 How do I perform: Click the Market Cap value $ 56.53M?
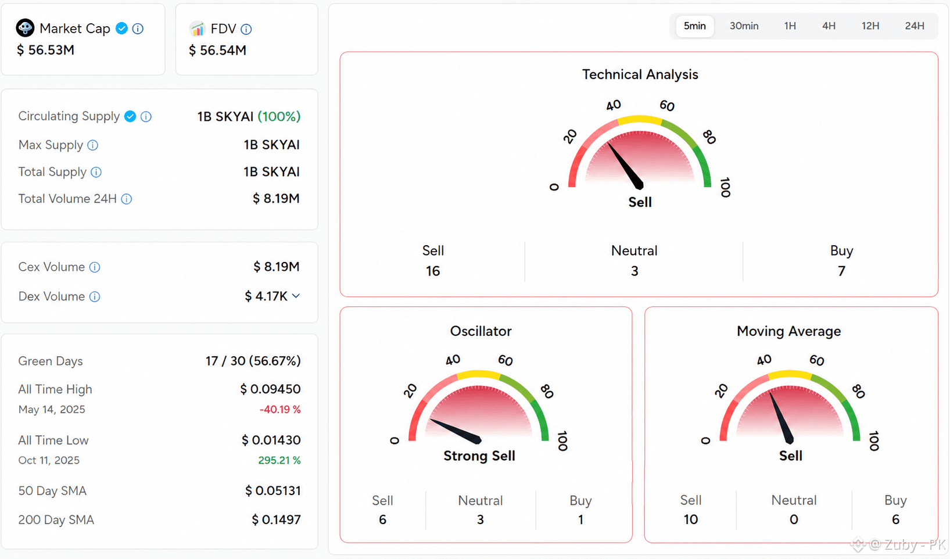[45, 50]
